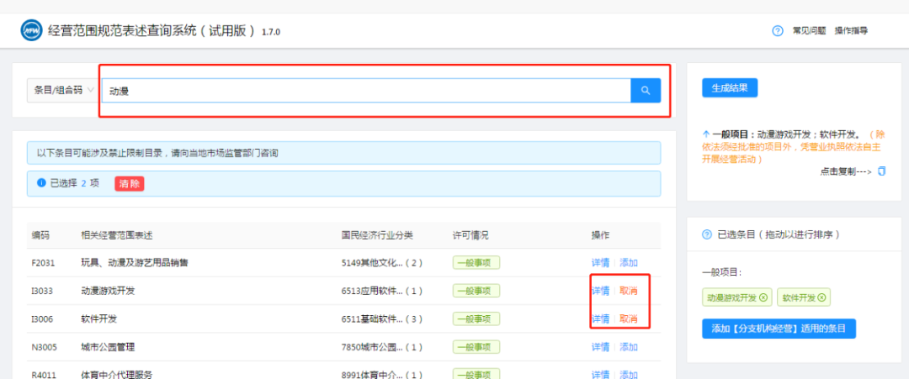Cancel selection of 软件开发 row
This screenshot has width=909, height=379.
click(x=629, y=319)
